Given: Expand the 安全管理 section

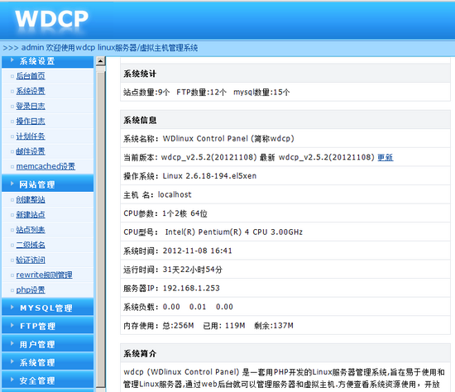Looking at the screenshot, I should coord(48,380).
